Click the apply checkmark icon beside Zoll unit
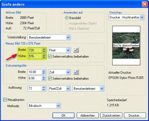This screenshot has width=149, height=121. (76, 72)
